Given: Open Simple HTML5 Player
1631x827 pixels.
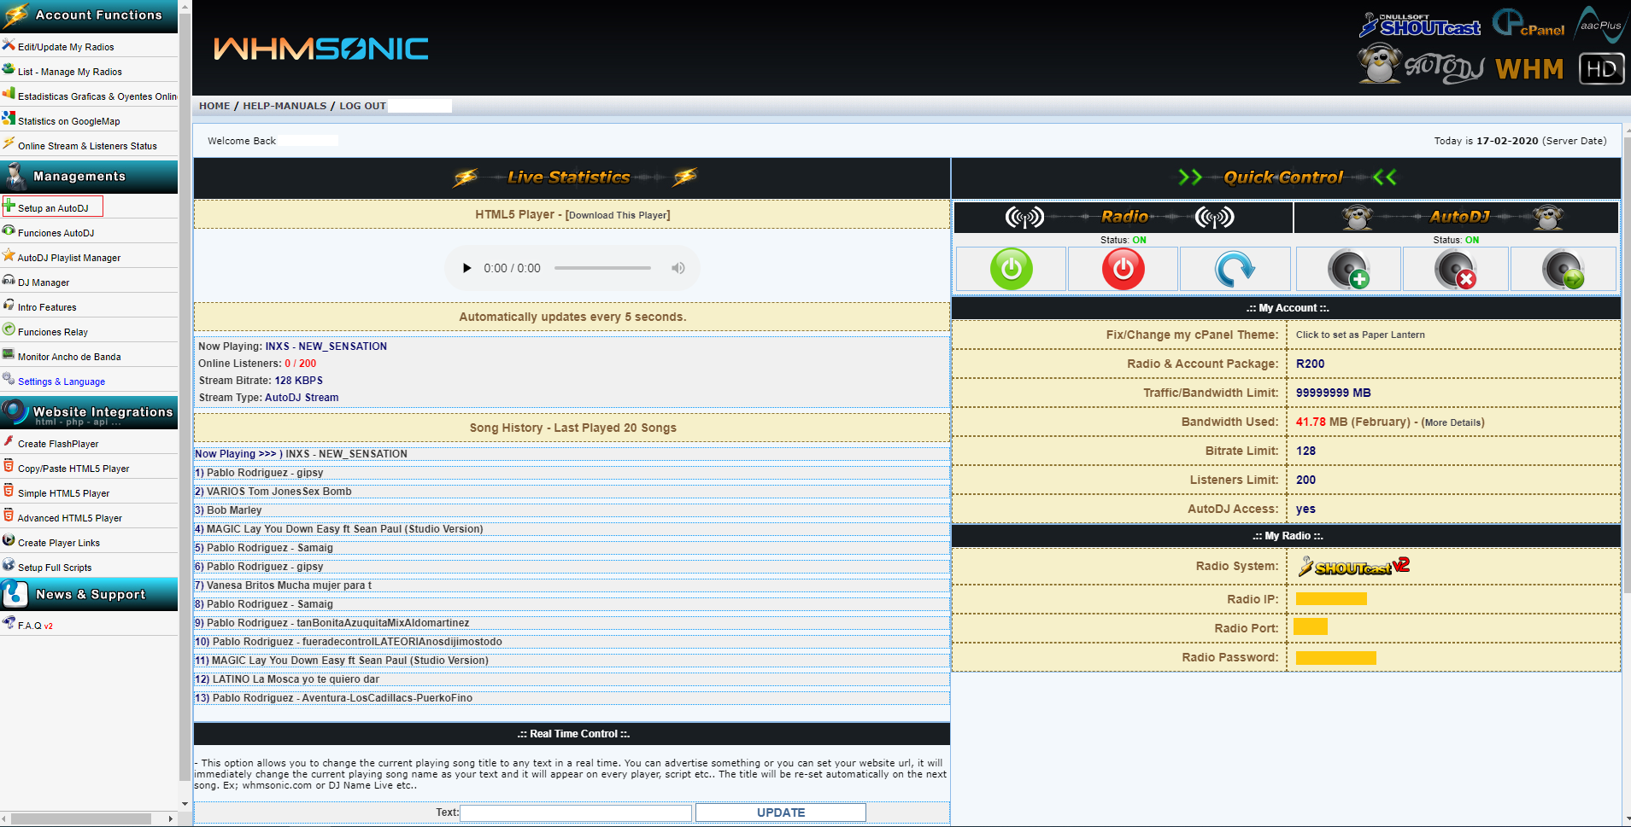Looking at the screenshot, I should click(x=63, y=493).
